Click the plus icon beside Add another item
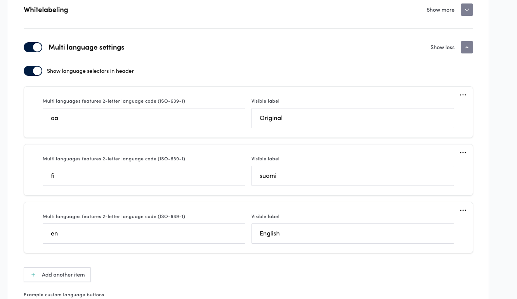 point(33,275)
